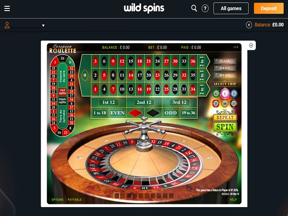288x216 pixels.
Task: Open the All games menu
Action: pos(231,8)
